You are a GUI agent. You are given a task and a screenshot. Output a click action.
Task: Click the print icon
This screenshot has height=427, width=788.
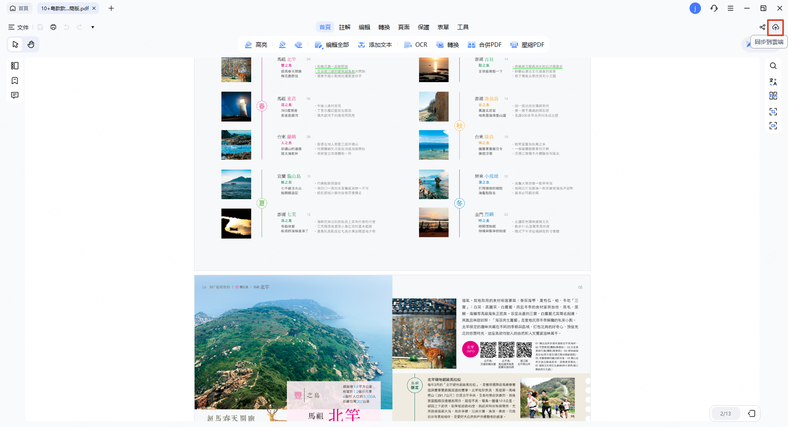[53, 27]
